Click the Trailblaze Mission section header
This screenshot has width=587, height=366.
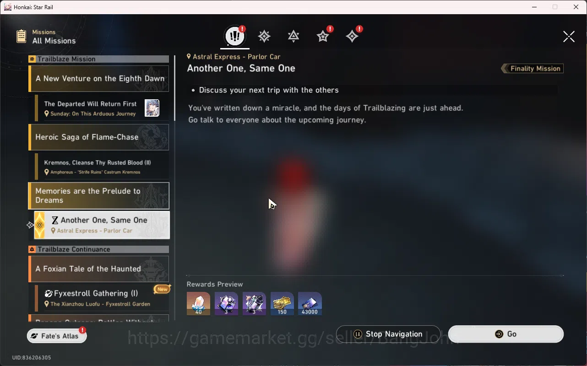[x=99, y=59]
